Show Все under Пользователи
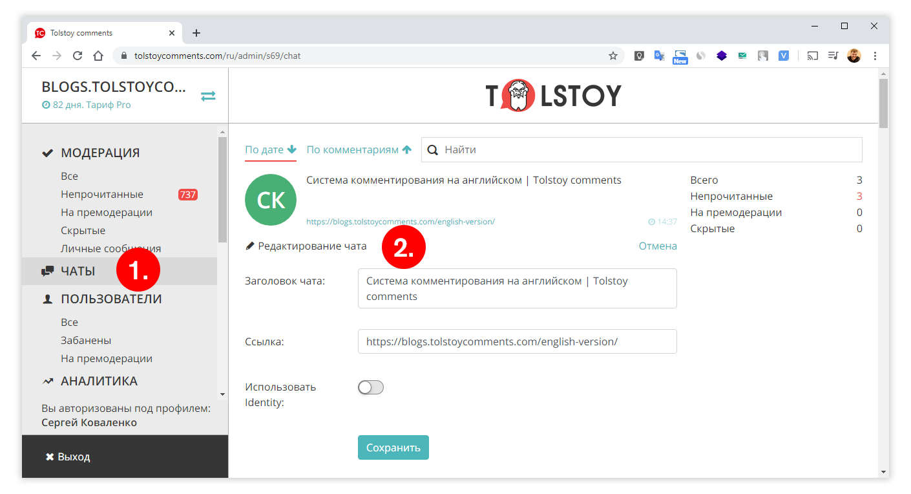The height and width of the screenshot is (494, 911). (69, 322)
